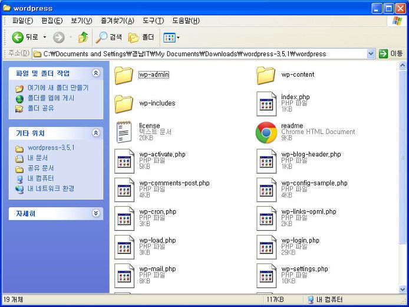
Task: Click the 폴더 공유 link
Action: tap(41, 108)
